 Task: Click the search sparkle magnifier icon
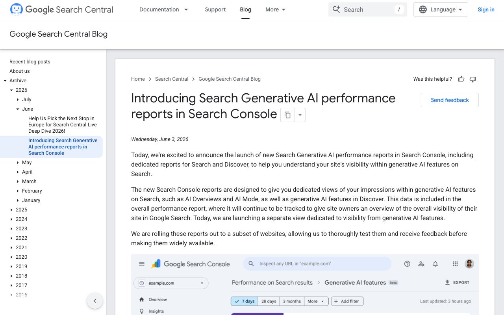336,9
